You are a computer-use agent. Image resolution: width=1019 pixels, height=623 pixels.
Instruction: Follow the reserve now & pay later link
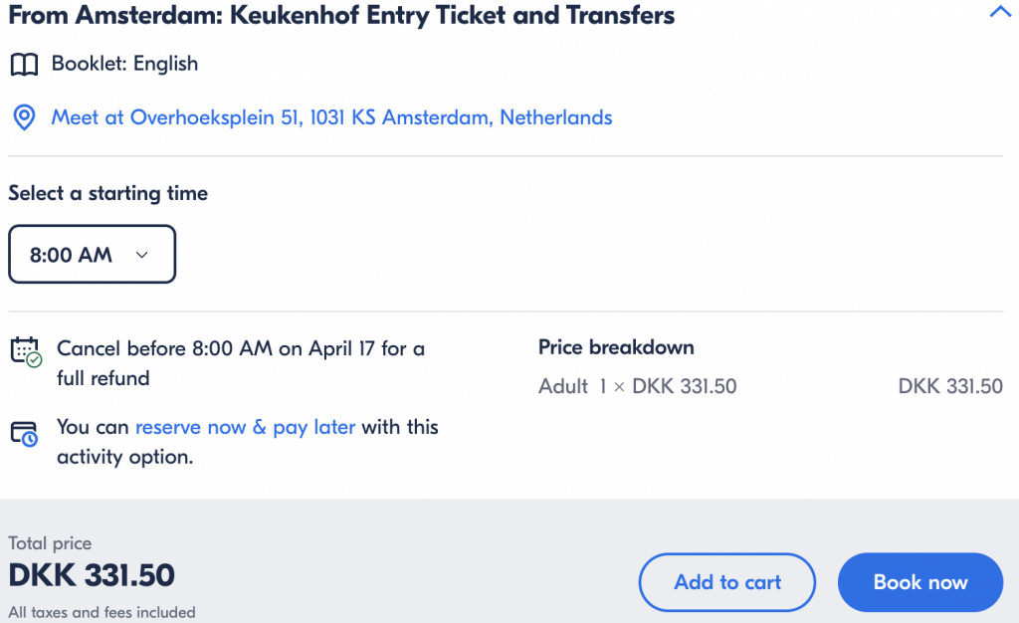tap(245, 428)
